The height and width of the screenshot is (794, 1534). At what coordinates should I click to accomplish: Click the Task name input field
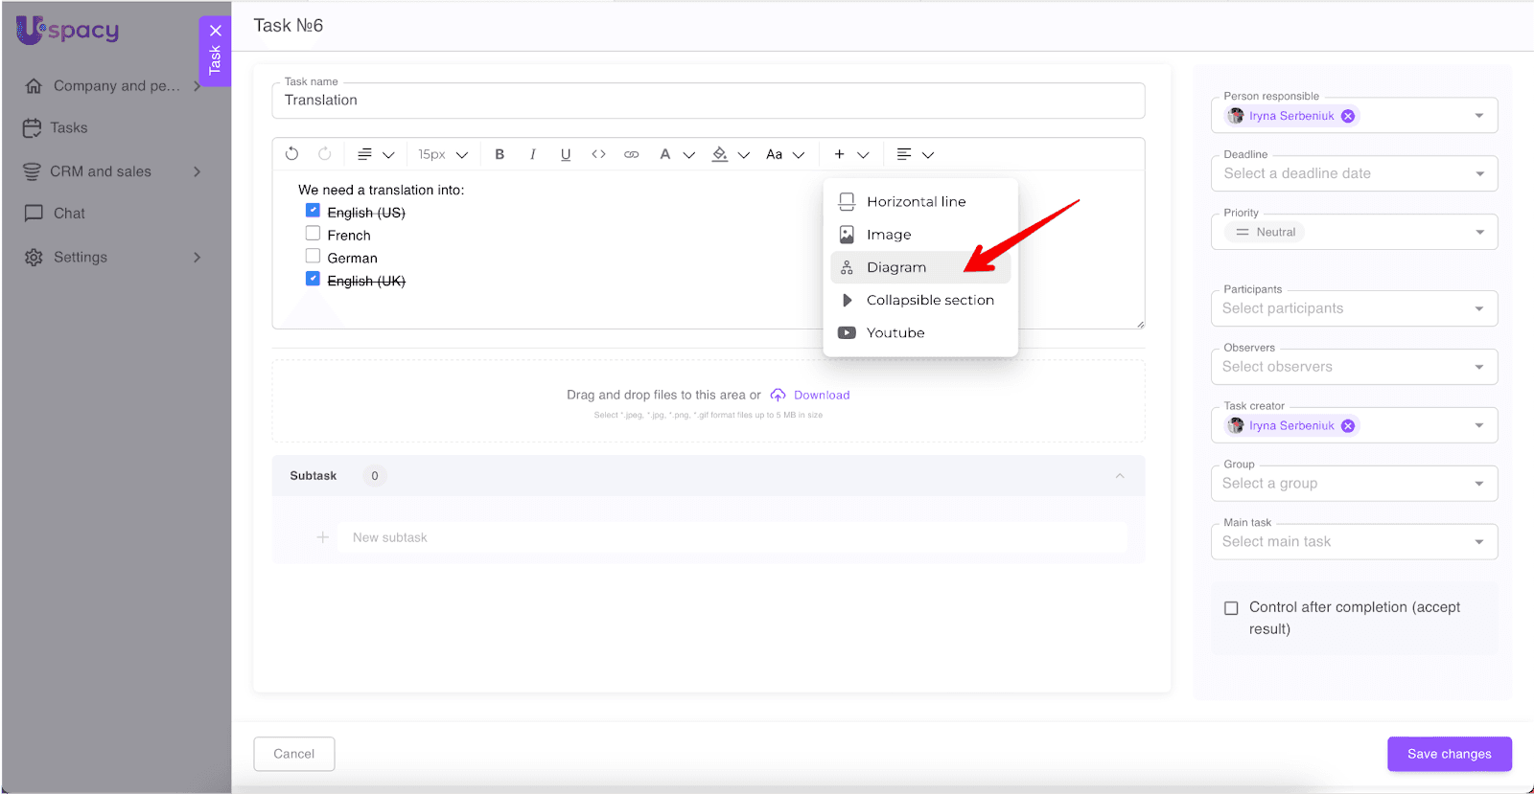pos(708,101)
